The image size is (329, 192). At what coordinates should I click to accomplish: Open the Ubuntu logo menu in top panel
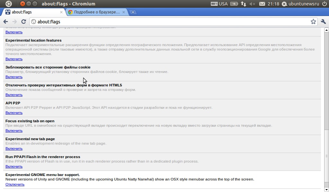9,4
